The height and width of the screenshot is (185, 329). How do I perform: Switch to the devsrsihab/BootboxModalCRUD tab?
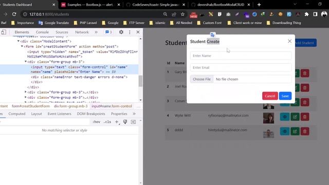point(221,5)
